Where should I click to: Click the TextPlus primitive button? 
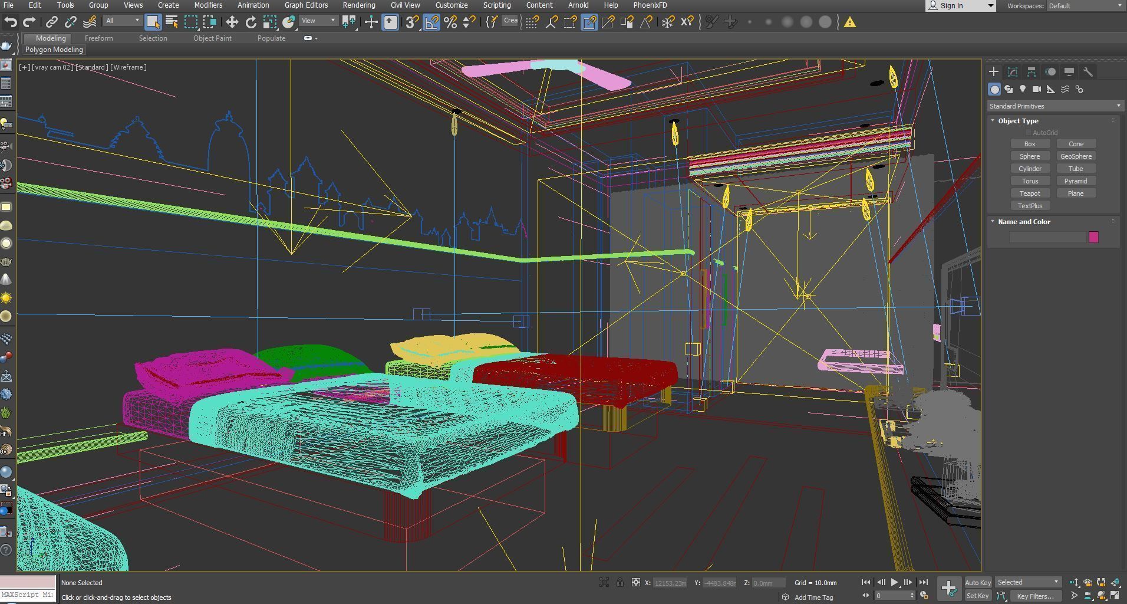[1030, 206]
